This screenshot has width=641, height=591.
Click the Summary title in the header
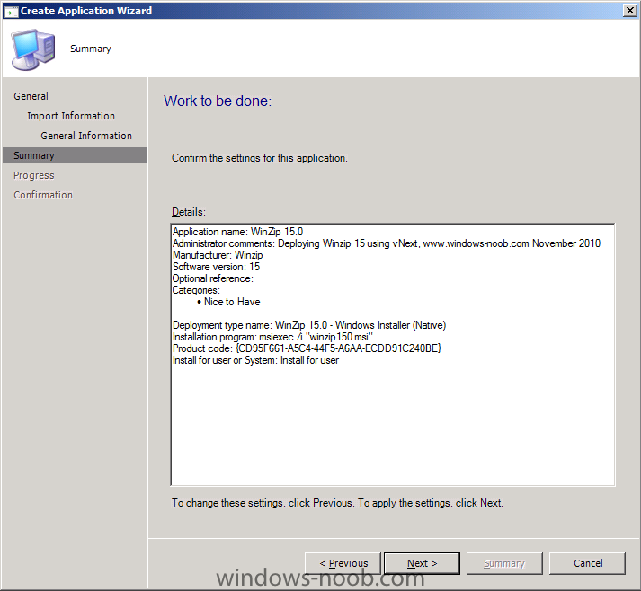click(91, 49)
